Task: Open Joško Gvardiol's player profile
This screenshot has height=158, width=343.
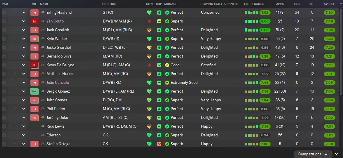Action: click(x=59, y=48)
